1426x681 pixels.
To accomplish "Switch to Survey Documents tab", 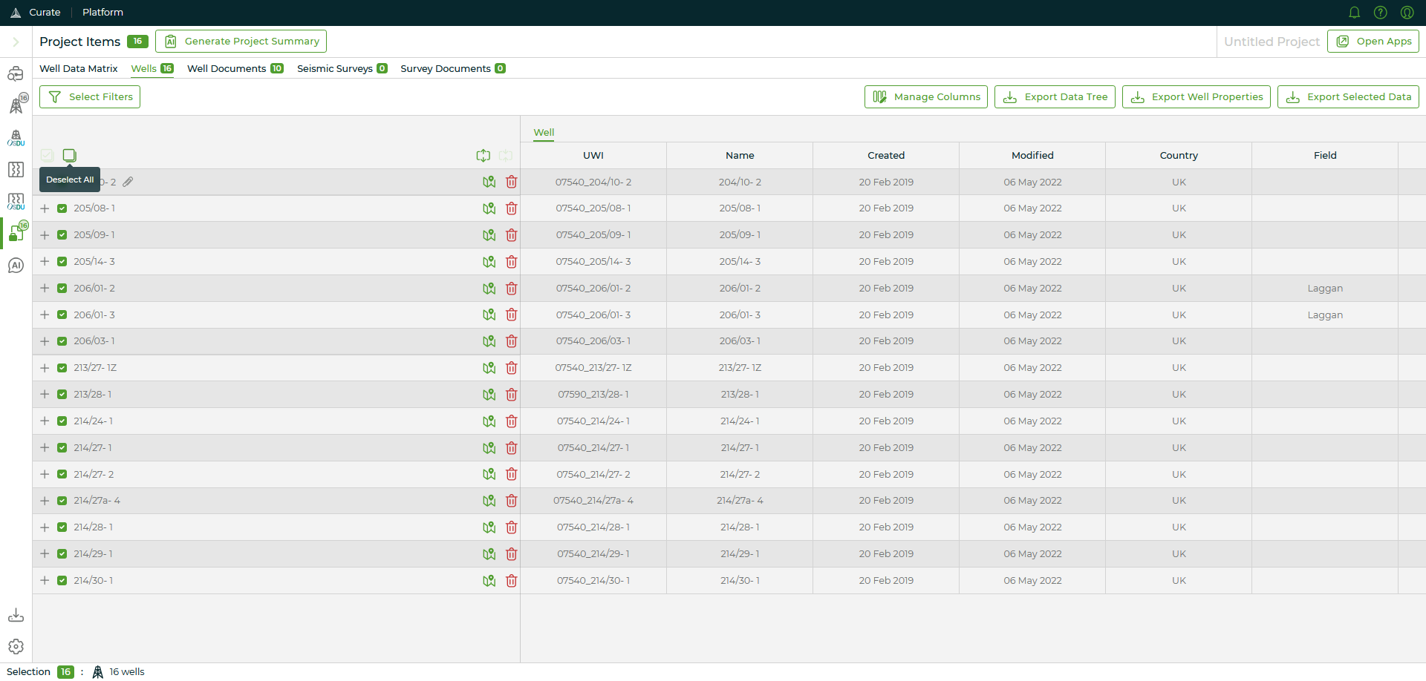I will tap(453, 68).
